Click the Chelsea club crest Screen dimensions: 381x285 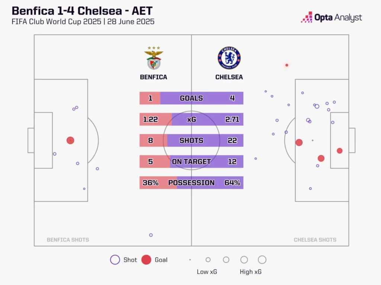(229, 58)
